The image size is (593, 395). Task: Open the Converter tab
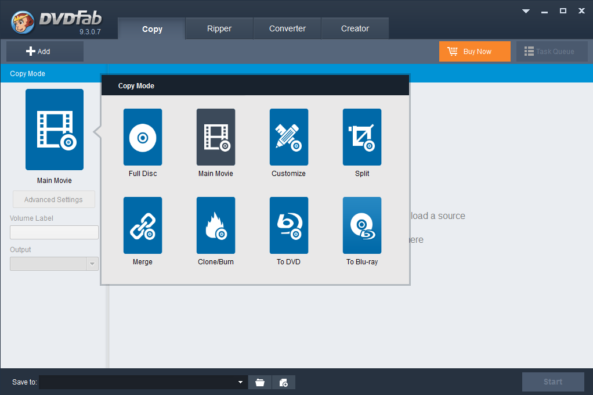tap(287, 28)
